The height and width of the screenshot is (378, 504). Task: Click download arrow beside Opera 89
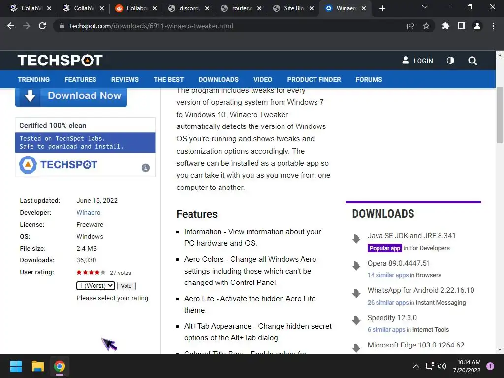356,266
